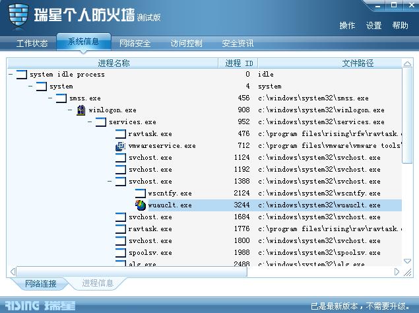
Task: Click the icon beside the 'system' process
Action: (42, 86)
